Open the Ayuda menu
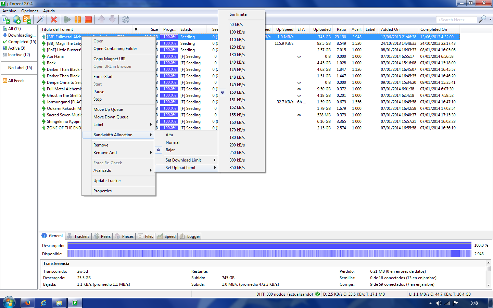The image size is (493, 308). 49,11
